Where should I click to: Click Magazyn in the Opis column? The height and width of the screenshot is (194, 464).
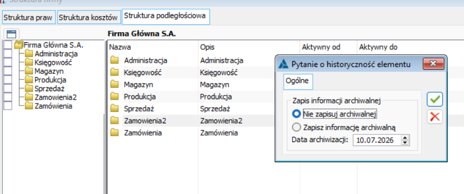pos(215,85)
